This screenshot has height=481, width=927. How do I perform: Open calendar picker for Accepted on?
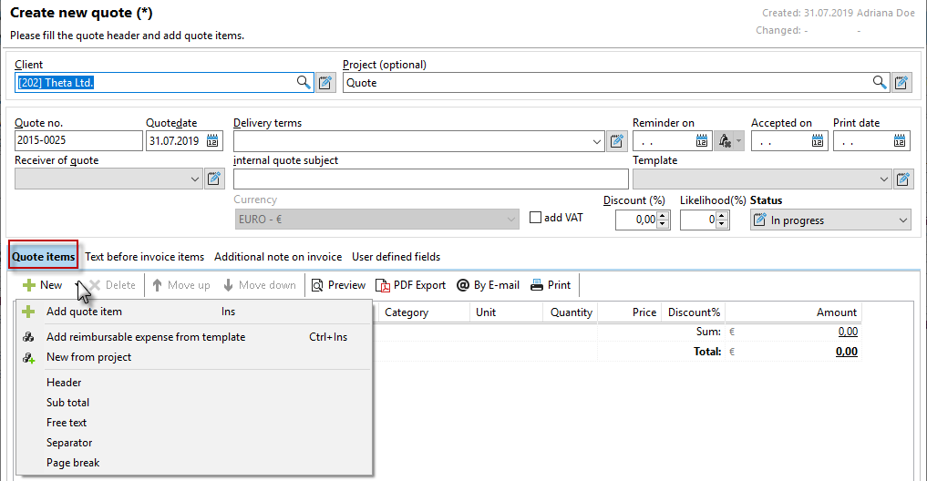pyautogui.click(x=815, y=141)
